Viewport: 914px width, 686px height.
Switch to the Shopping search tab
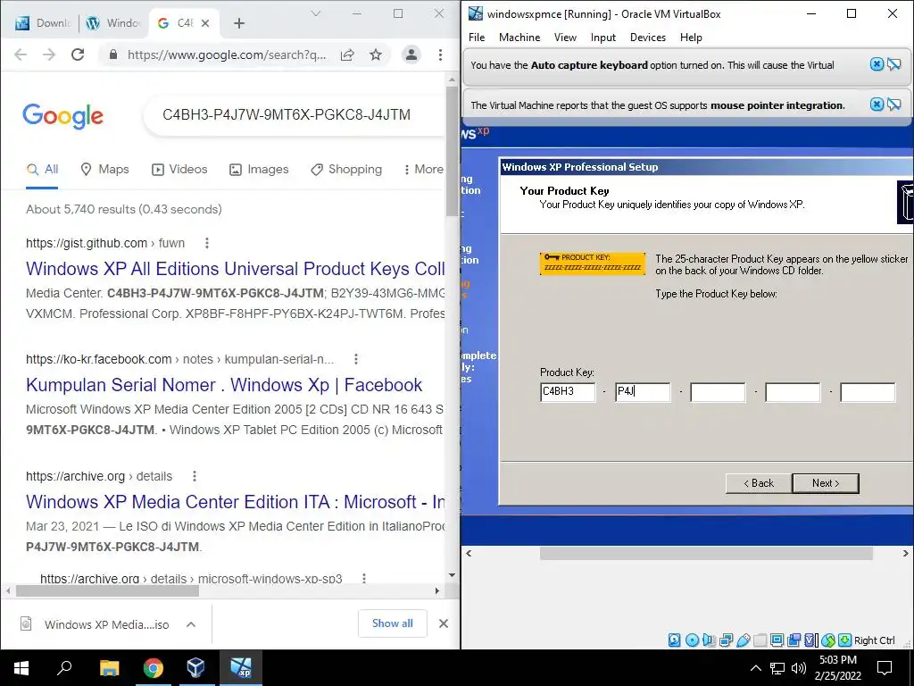pyautogui.click(x=346, y=169)
